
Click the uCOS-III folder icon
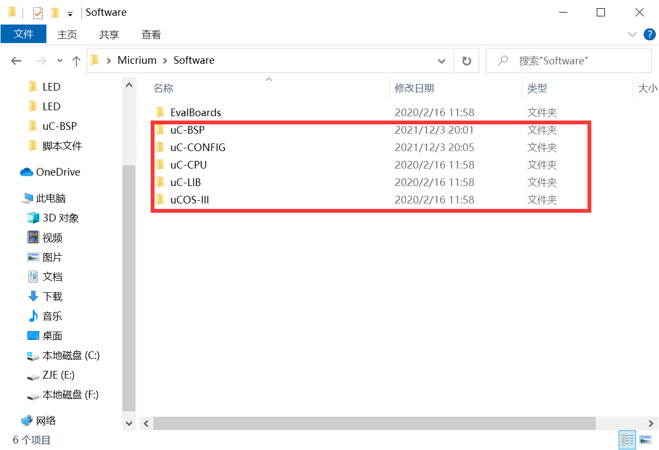tap(160, 200)
